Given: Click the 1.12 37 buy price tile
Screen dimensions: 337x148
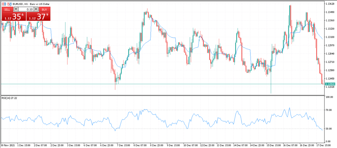Looking at the screenshot, I should click(38, 16).
